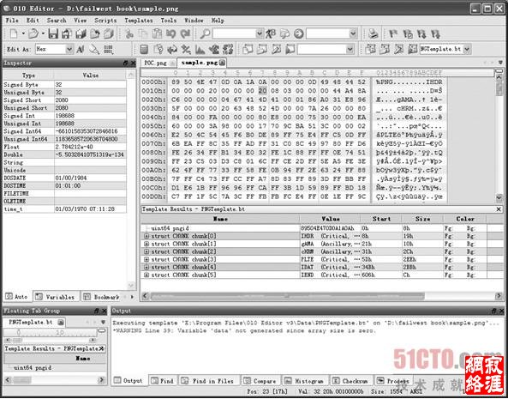Expand struct CHUNK chunk[5] row
The width and height of the screenshot is (508, 399).
click(x=146, y=275)
